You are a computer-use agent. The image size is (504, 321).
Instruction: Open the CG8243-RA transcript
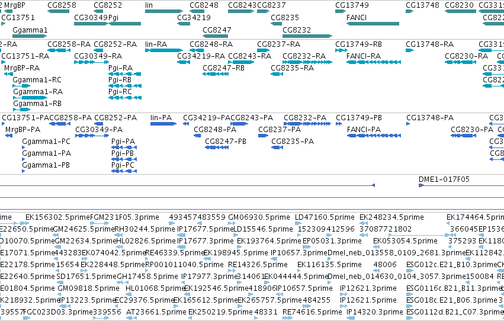tap(241, 62)
